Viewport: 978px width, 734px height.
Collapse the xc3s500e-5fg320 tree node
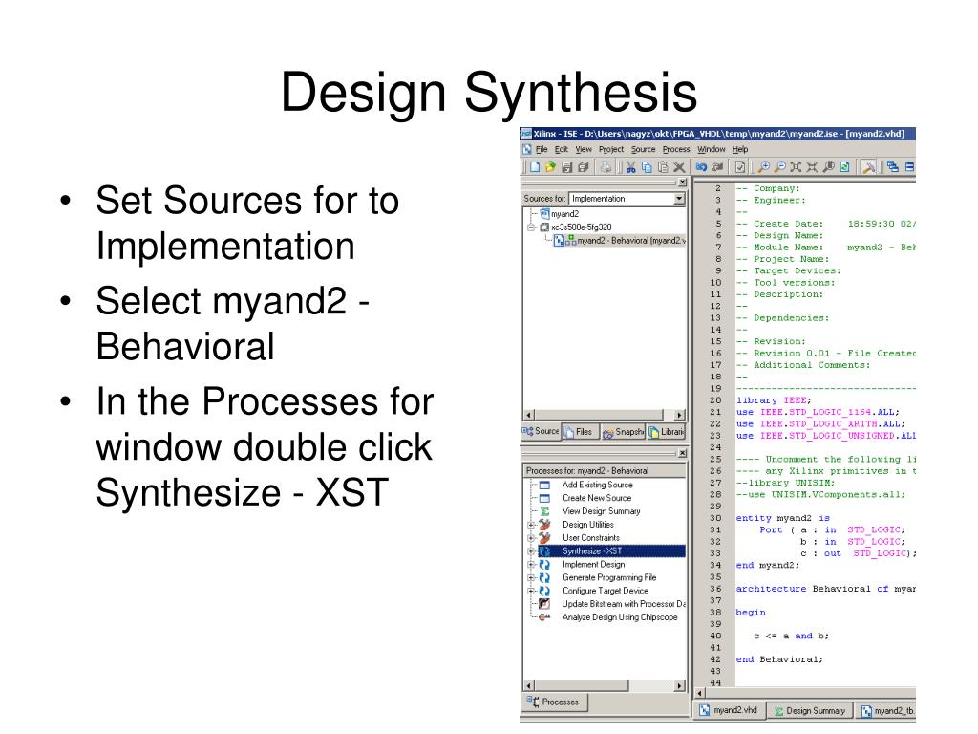(x=531, y=227)
